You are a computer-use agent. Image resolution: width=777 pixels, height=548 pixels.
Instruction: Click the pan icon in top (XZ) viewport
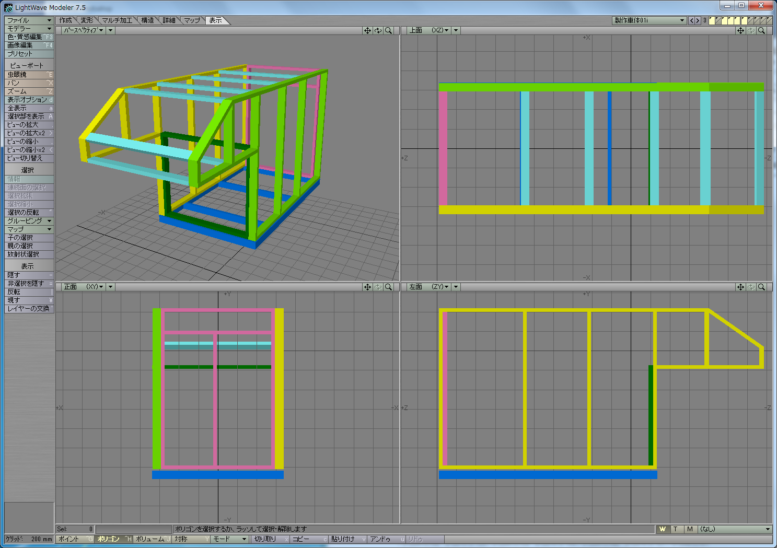click(740, 31)
